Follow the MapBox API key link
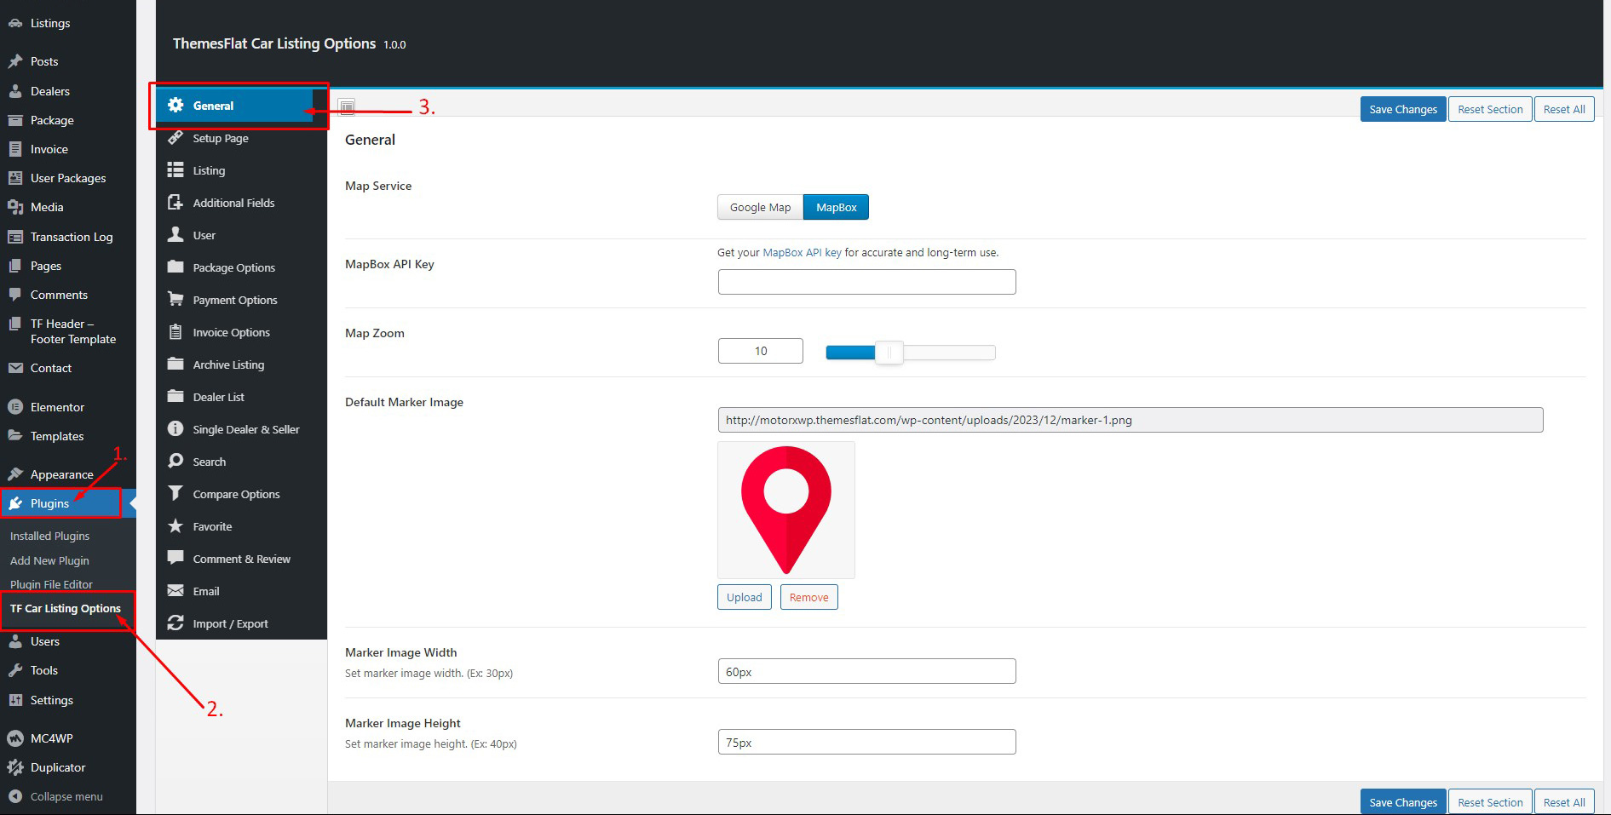 tap(802, 252)
